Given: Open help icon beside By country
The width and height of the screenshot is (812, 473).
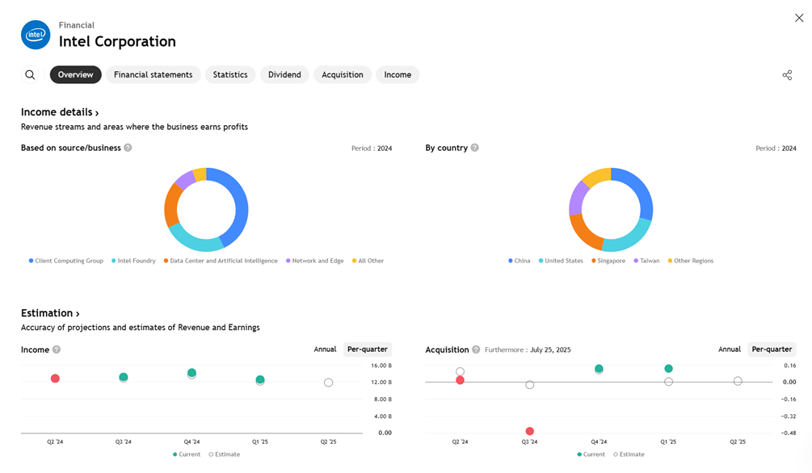Looking at the screenshot, I should [475, 148].
